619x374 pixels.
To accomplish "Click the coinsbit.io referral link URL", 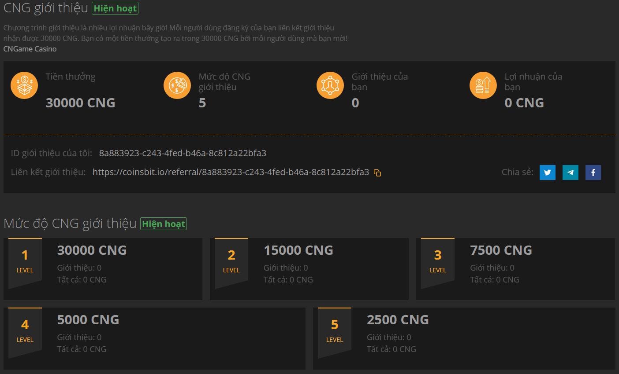I will [x=231, y=172].
